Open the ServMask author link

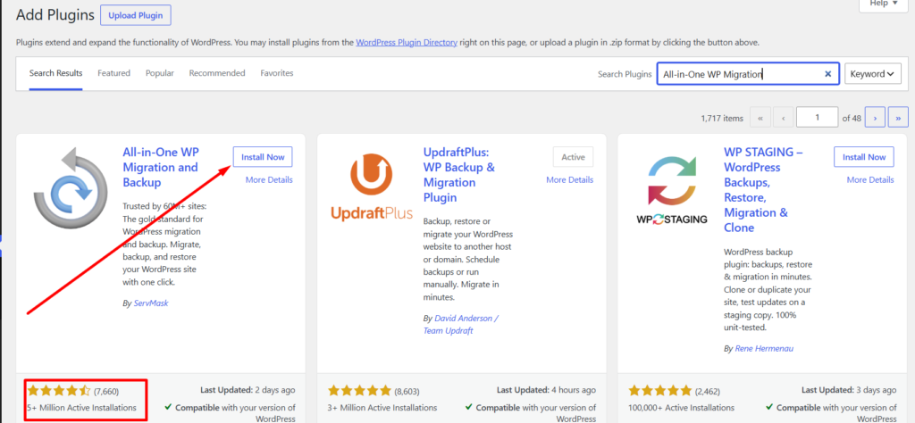(150, 303)
